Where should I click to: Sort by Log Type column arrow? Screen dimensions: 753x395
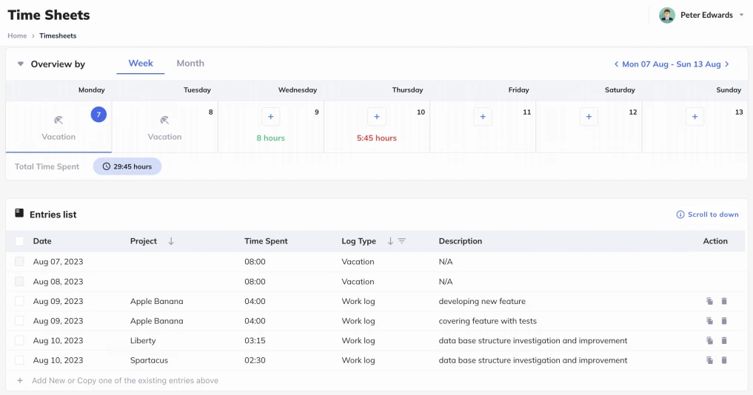390,241
